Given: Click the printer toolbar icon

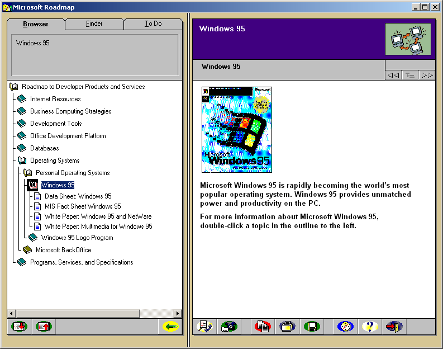Looking at the screenshot, I should 287,327.
